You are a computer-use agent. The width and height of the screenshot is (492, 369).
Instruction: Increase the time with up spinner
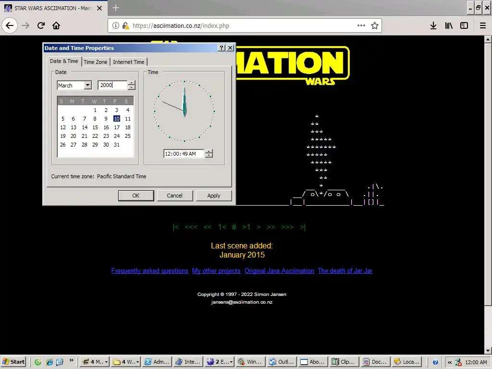pyautogui.click(x=209, y=151)
